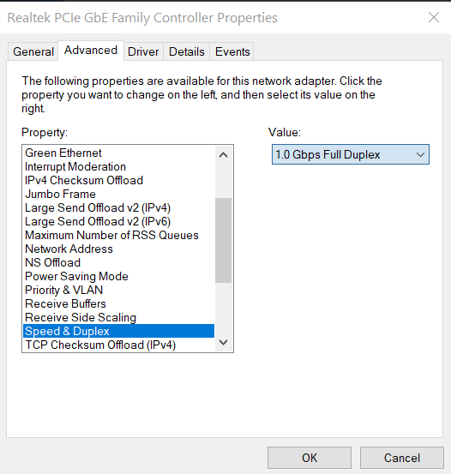The width and height of the screenshot is (451, 474).
Task: Select TCP Checksum Offload (IPv4) property
Action: 118,345
